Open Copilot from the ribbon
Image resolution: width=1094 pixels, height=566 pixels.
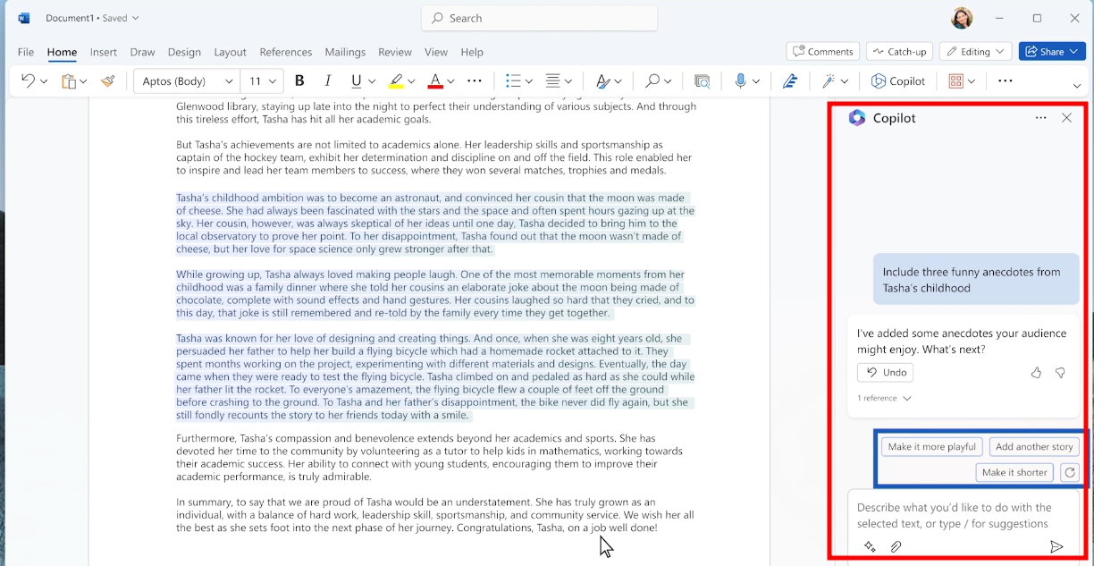tap(898, 81)
